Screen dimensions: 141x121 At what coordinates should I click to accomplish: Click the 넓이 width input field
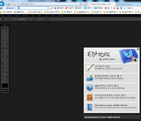coord(40,19)
